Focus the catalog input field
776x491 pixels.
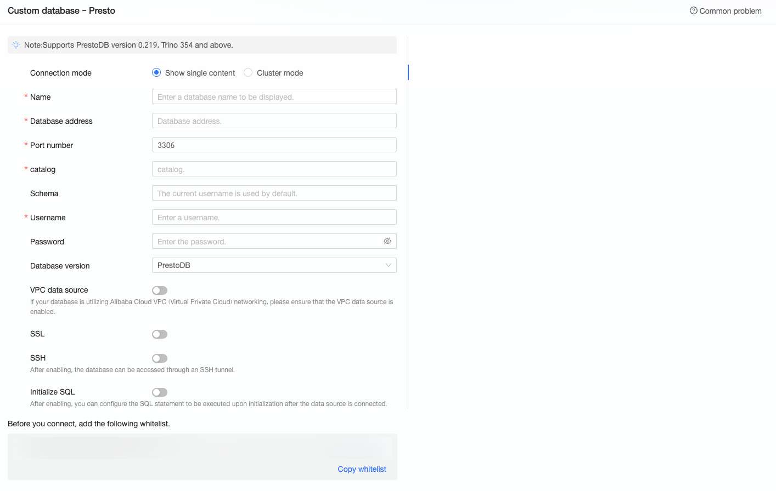(x=274, y=169)
